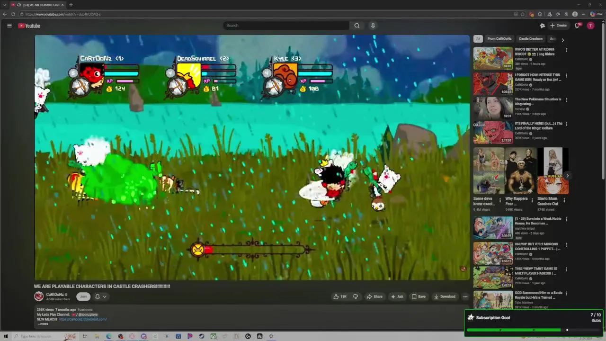606x341 pixels.
Task: Open 'Born Into a Weak Noble House' thumbnail
Action: click(493, 228)
